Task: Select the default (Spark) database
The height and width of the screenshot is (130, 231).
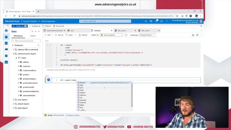Action: click(23, 104)
